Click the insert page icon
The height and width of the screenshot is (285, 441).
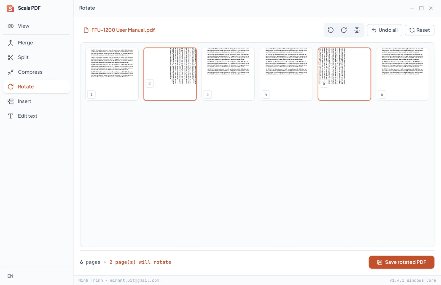click(10, 101)
